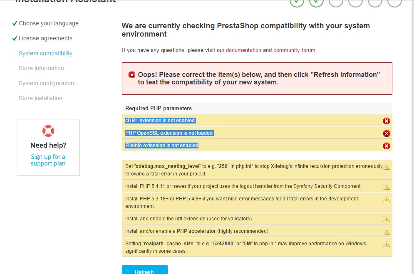Image resolution: width=414 pixels, height=274 pixels.
Task: Click the red Oops error icon in alert
Action: (x=132, y=75)
